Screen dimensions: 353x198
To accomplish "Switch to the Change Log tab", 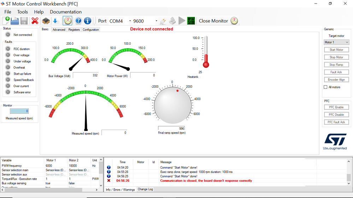I will click(145, 189).
